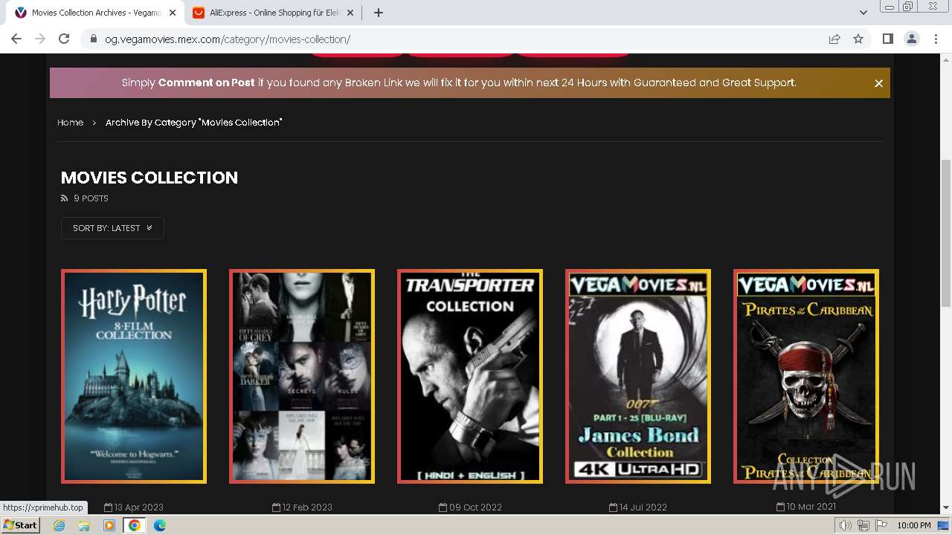Click the RSS feed icon beside 9 Posts

click(x=64, y=198)
